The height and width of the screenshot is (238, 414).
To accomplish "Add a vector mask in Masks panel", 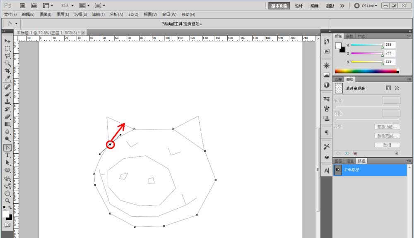I will pos(397,88).
